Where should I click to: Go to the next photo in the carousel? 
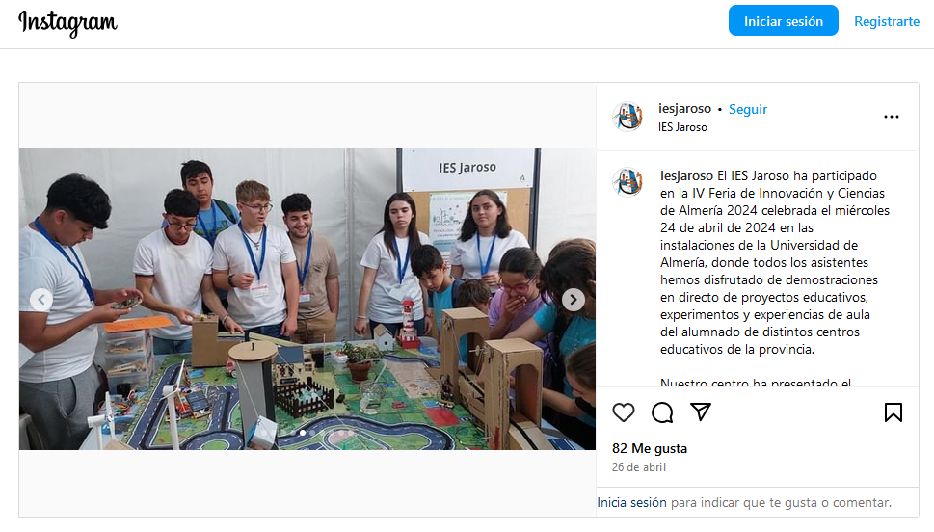(574, 300)
